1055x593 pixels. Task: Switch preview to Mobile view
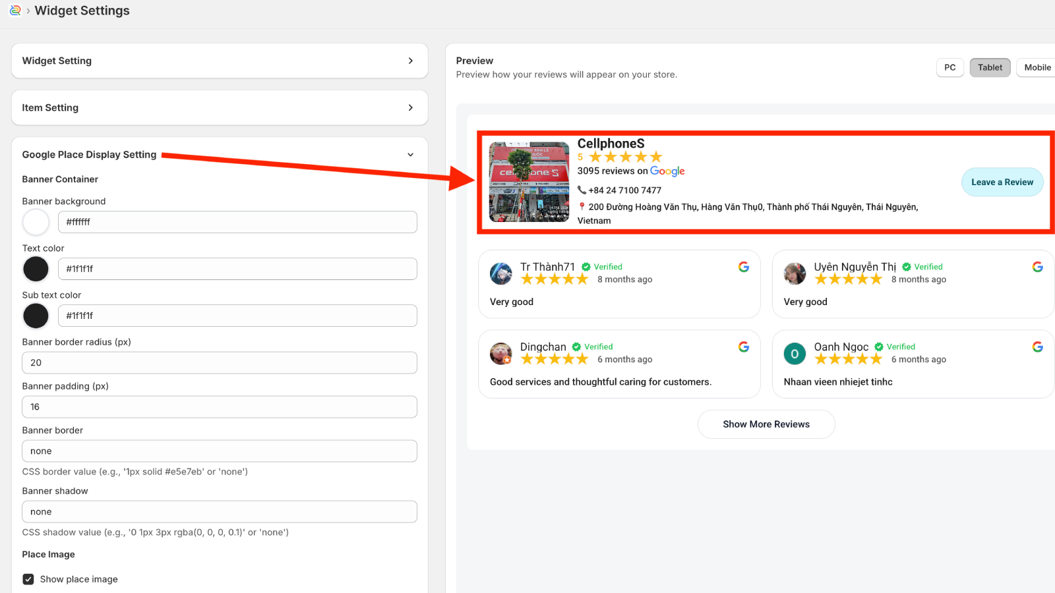pyautogui.click(x=1037, y=67)
